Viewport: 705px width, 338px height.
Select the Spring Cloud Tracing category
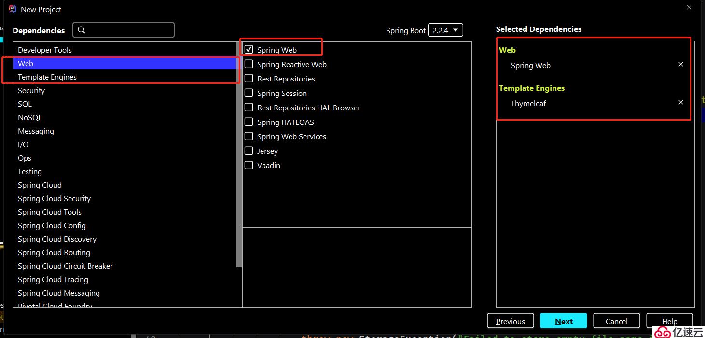[125, 279]
